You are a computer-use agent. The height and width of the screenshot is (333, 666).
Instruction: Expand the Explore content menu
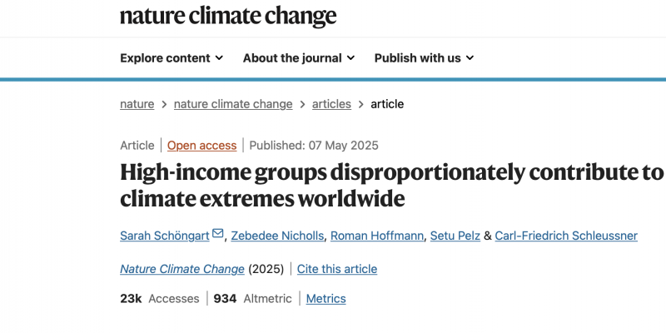[x=171, y=57]
